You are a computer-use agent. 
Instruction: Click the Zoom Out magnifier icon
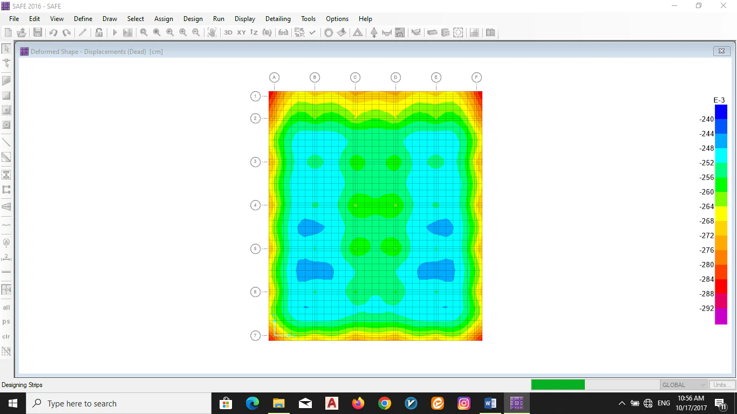(196, 32)
